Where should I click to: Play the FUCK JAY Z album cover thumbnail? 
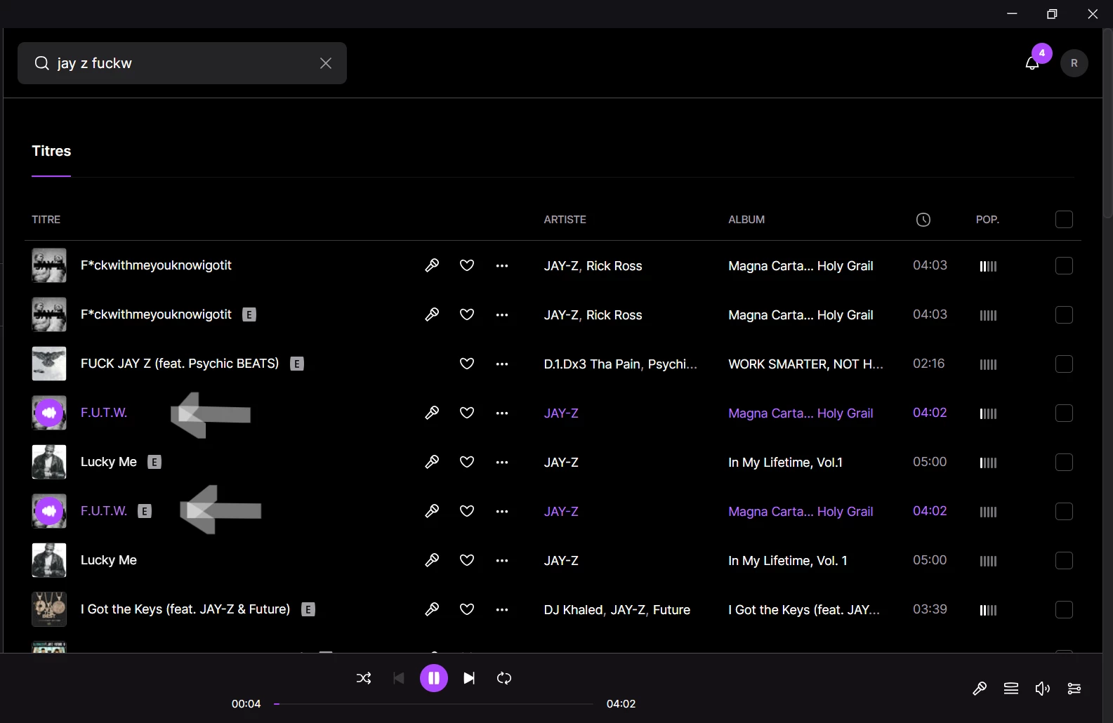point(49,364)
